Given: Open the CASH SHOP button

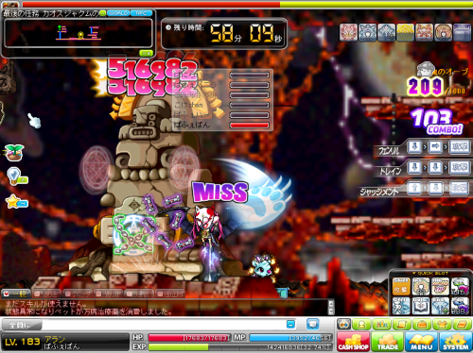Looking at the screenshot, I should (x=353, y=342).
